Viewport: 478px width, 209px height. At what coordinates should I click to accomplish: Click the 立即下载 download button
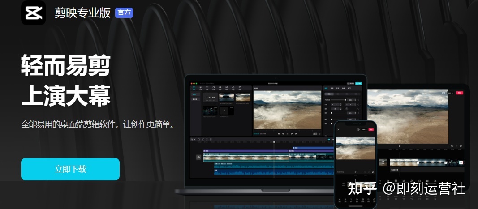[x=70, y=169]
